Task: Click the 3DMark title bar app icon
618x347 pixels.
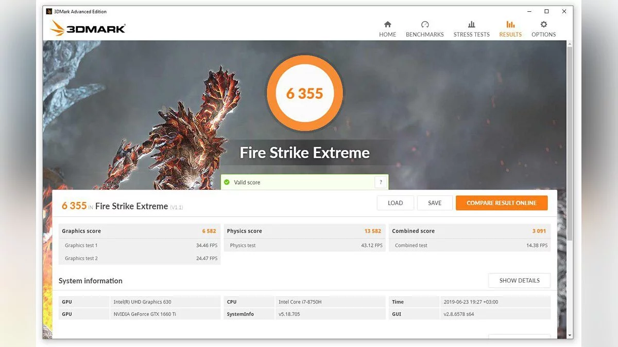Action: click(49, 11)
